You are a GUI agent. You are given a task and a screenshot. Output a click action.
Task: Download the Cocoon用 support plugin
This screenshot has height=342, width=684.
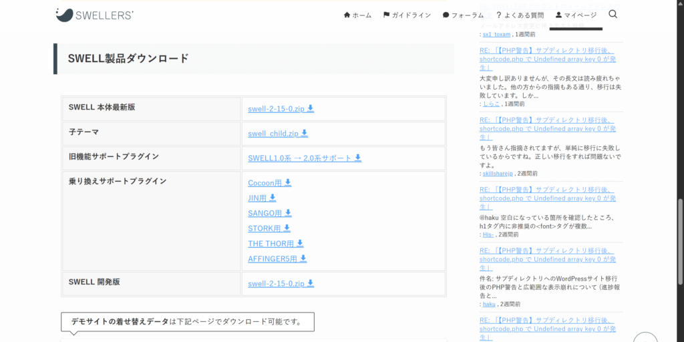point(270,183)
